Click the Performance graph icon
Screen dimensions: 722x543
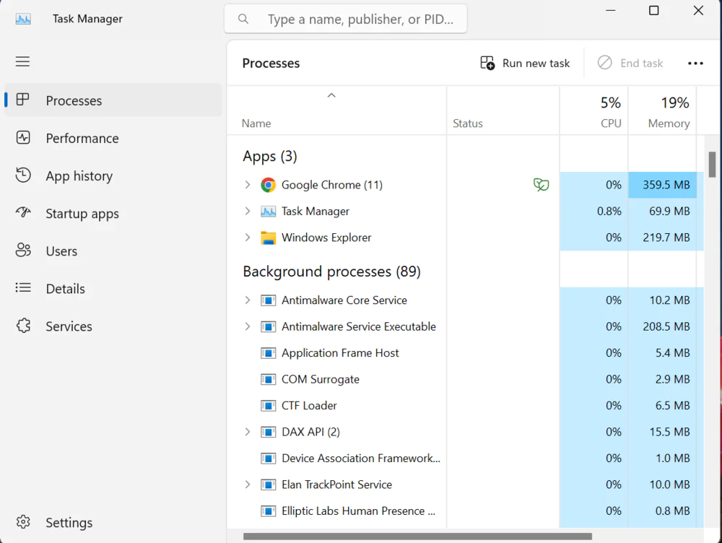click(x=23, y=138)
